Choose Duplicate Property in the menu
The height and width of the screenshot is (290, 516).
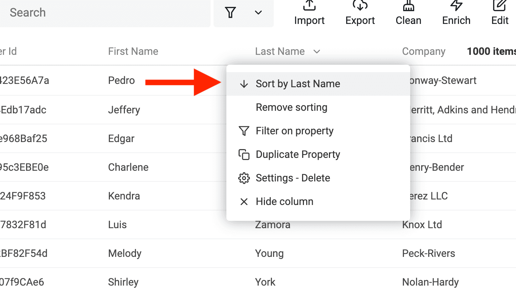(x=298, y=155)
